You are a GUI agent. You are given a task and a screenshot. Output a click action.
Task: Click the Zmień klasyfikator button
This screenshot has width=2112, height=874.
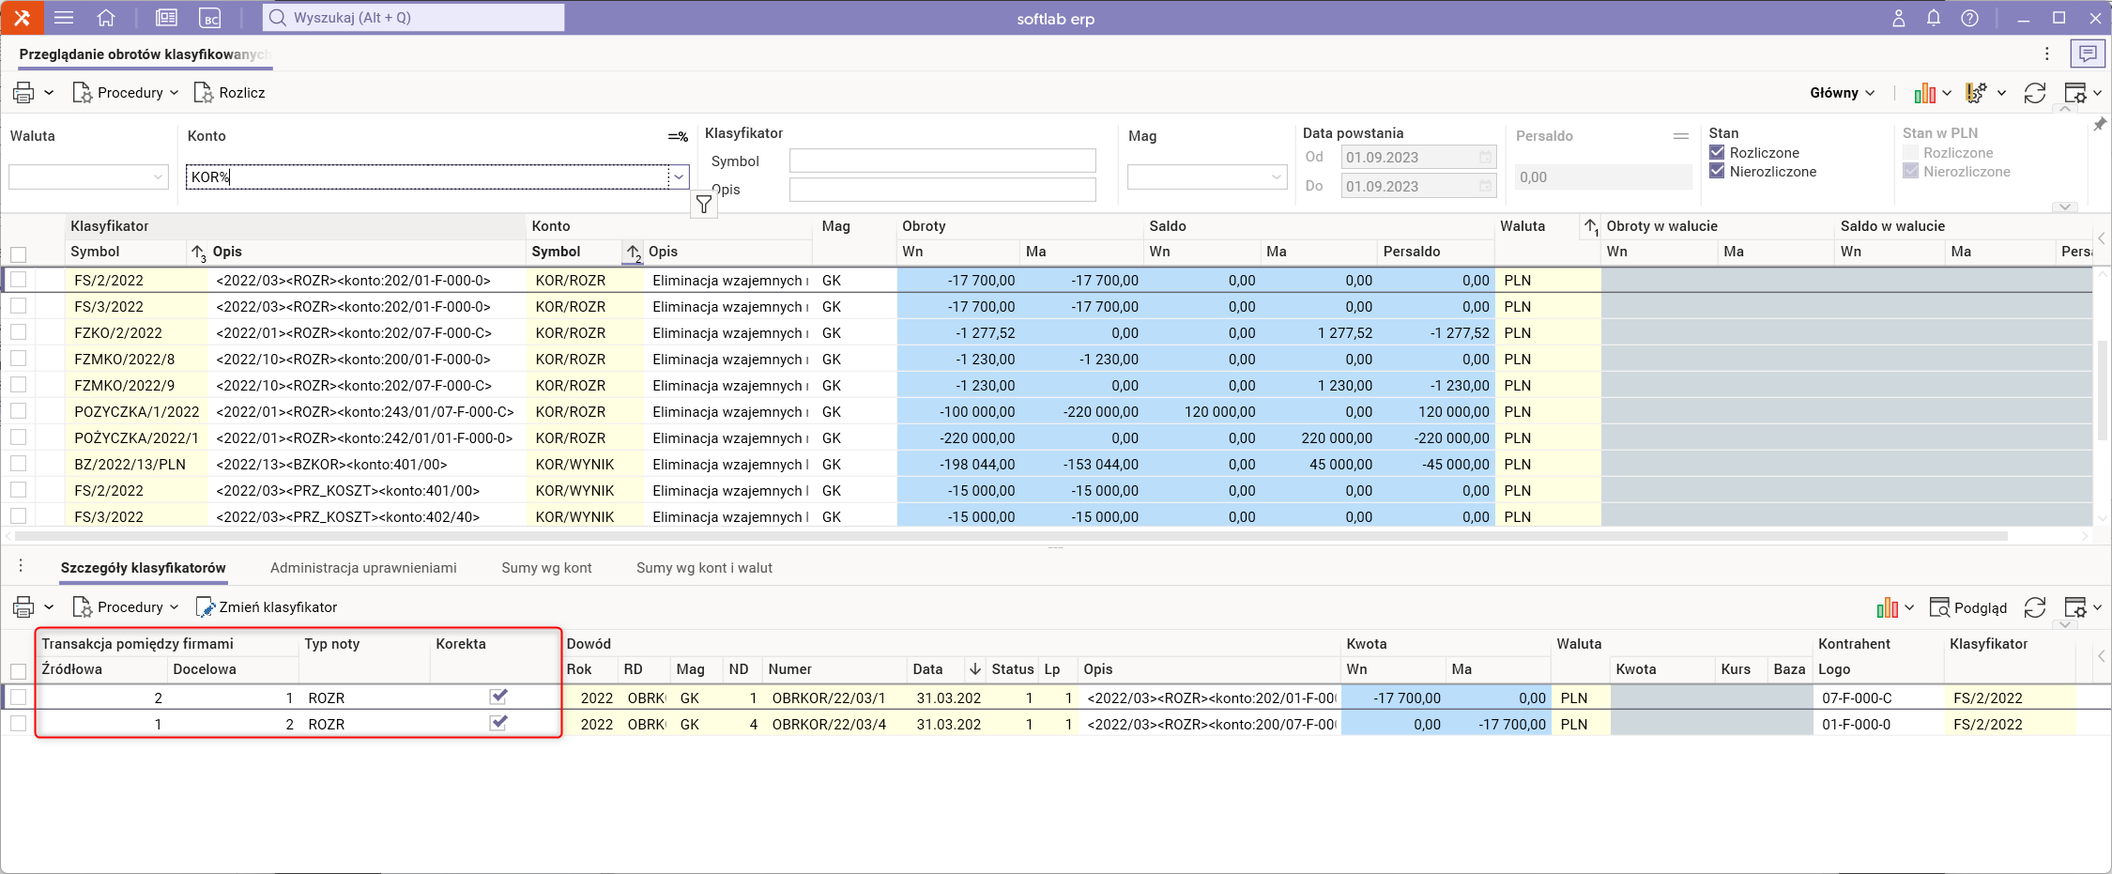click(x=267, y=607)
